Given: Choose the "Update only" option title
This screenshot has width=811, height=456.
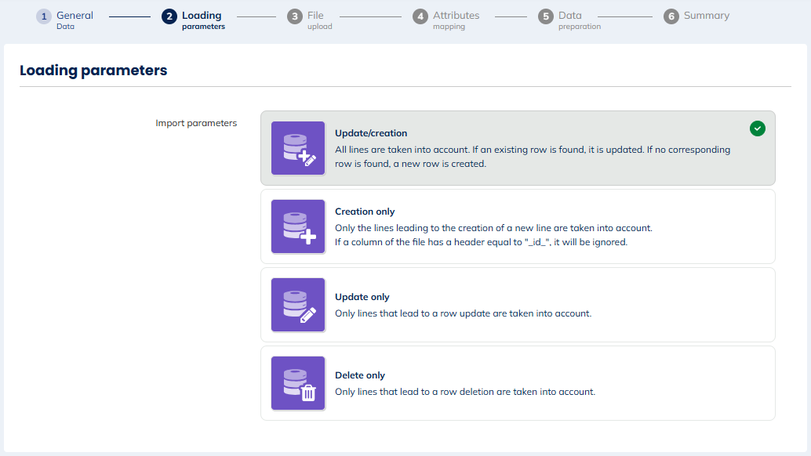Looking at the screenshot, I should 362,297.
